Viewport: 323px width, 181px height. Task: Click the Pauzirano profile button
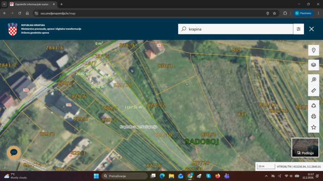303,13
